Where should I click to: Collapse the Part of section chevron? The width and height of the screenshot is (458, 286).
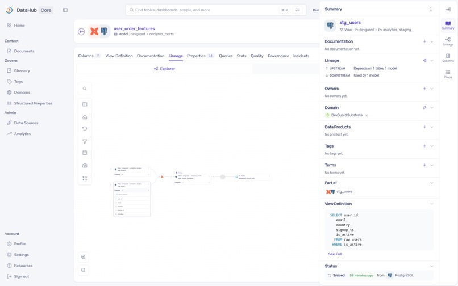pos(432,183)
